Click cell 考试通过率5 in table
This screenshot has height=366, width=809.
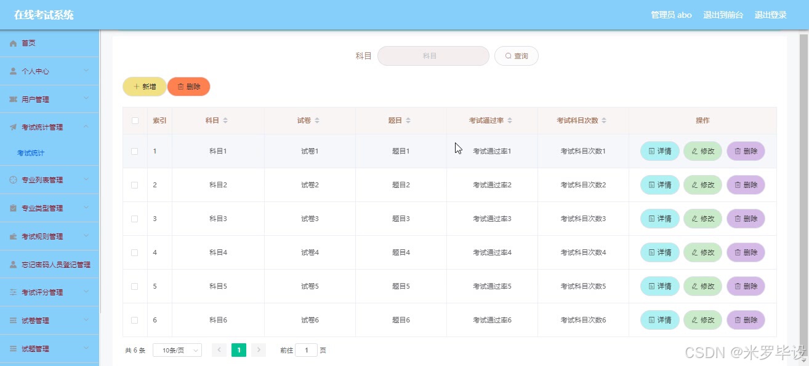pos(492,286)
